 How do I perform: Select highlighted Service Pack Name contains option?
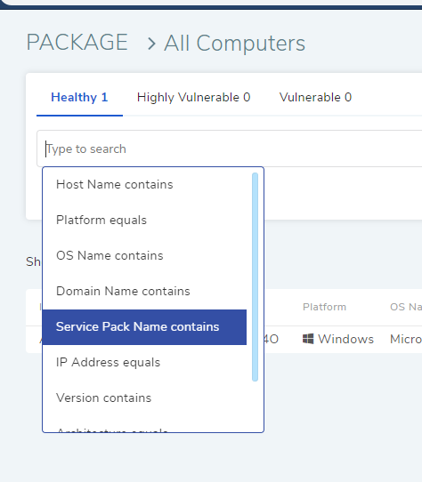[x=144, y=327]
